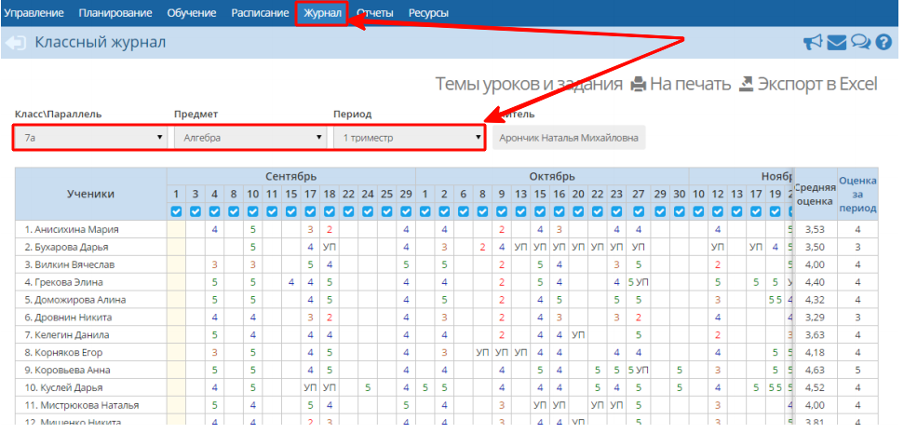Toggle the checkbox under November 10 column
The width and height of the screenshot is (904, 433).
coord(698,211)
